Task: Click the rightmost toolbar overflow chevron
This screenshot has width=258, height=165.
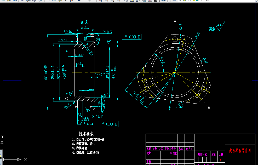Action: (x=257, y=1)
